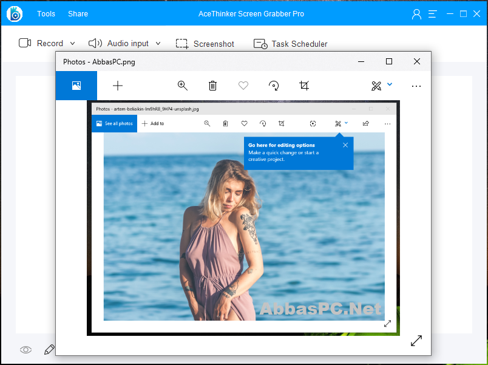The width and height of the screenshot is (488, 365).
Task: Click the AceThinker app logo icon
Action: click(x=15, y=14)
